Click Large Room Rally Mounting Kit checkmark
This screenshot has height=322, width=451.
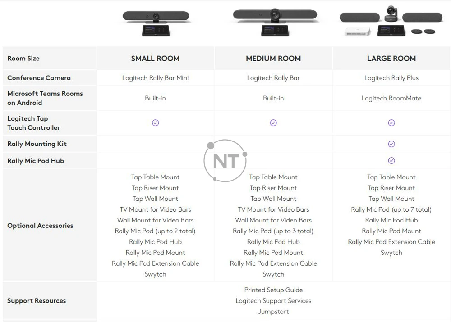click(x=391, y=144)
